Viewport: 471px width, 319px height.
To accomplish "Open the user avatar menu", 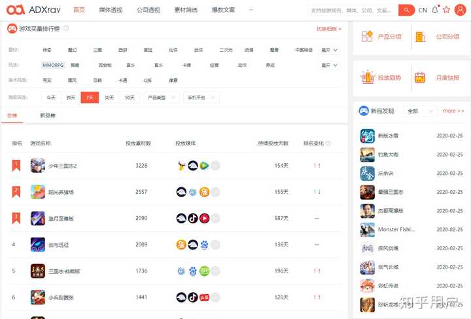I will point(460,10).
